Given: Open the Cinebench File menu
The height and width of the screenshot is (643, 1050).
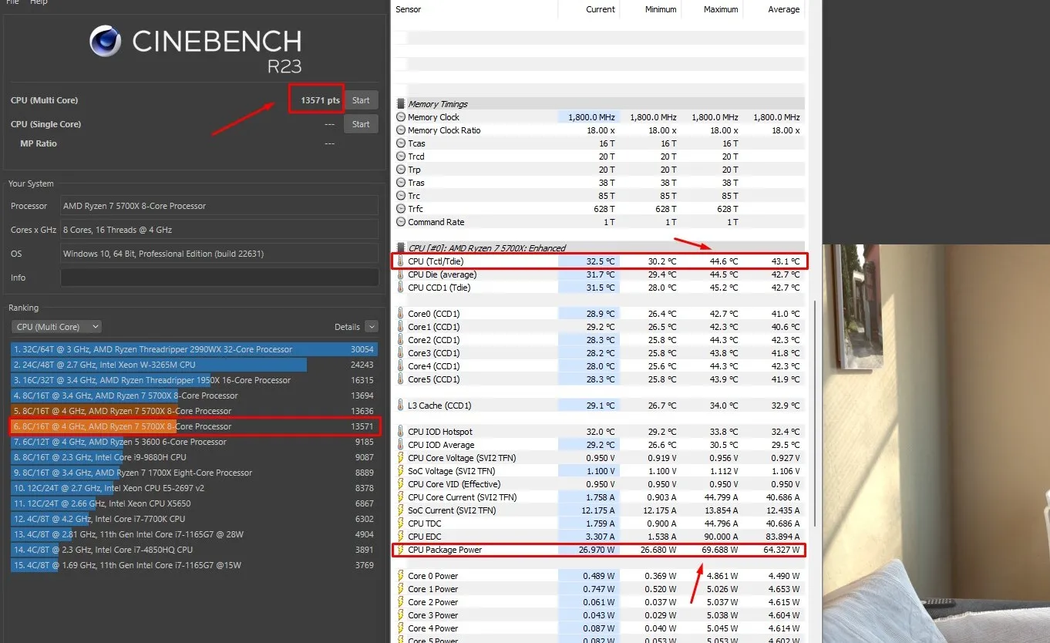Looking at the screenshot, I should pos(12,2).
